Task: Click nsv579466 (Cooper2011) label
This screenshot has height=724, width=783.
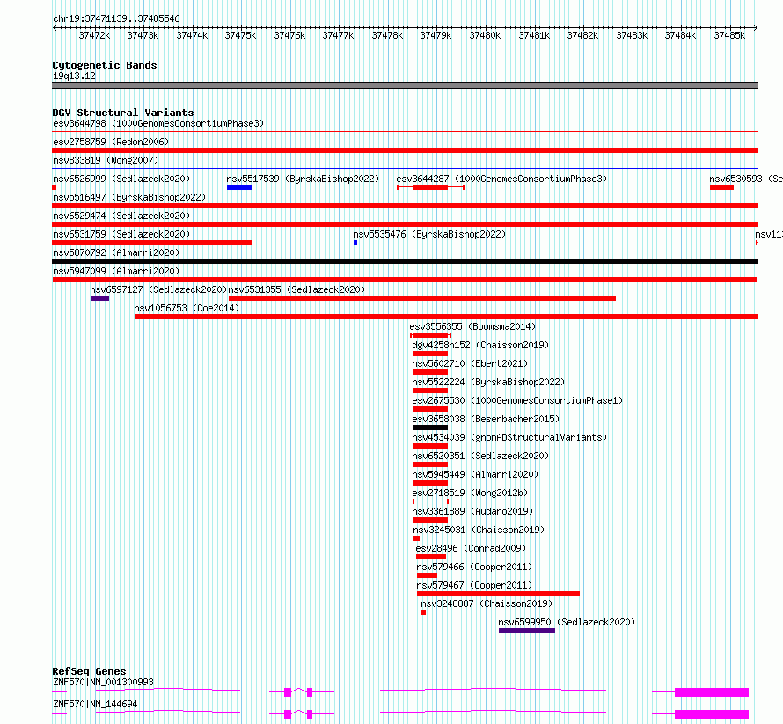Action: (x=474, y=567)
